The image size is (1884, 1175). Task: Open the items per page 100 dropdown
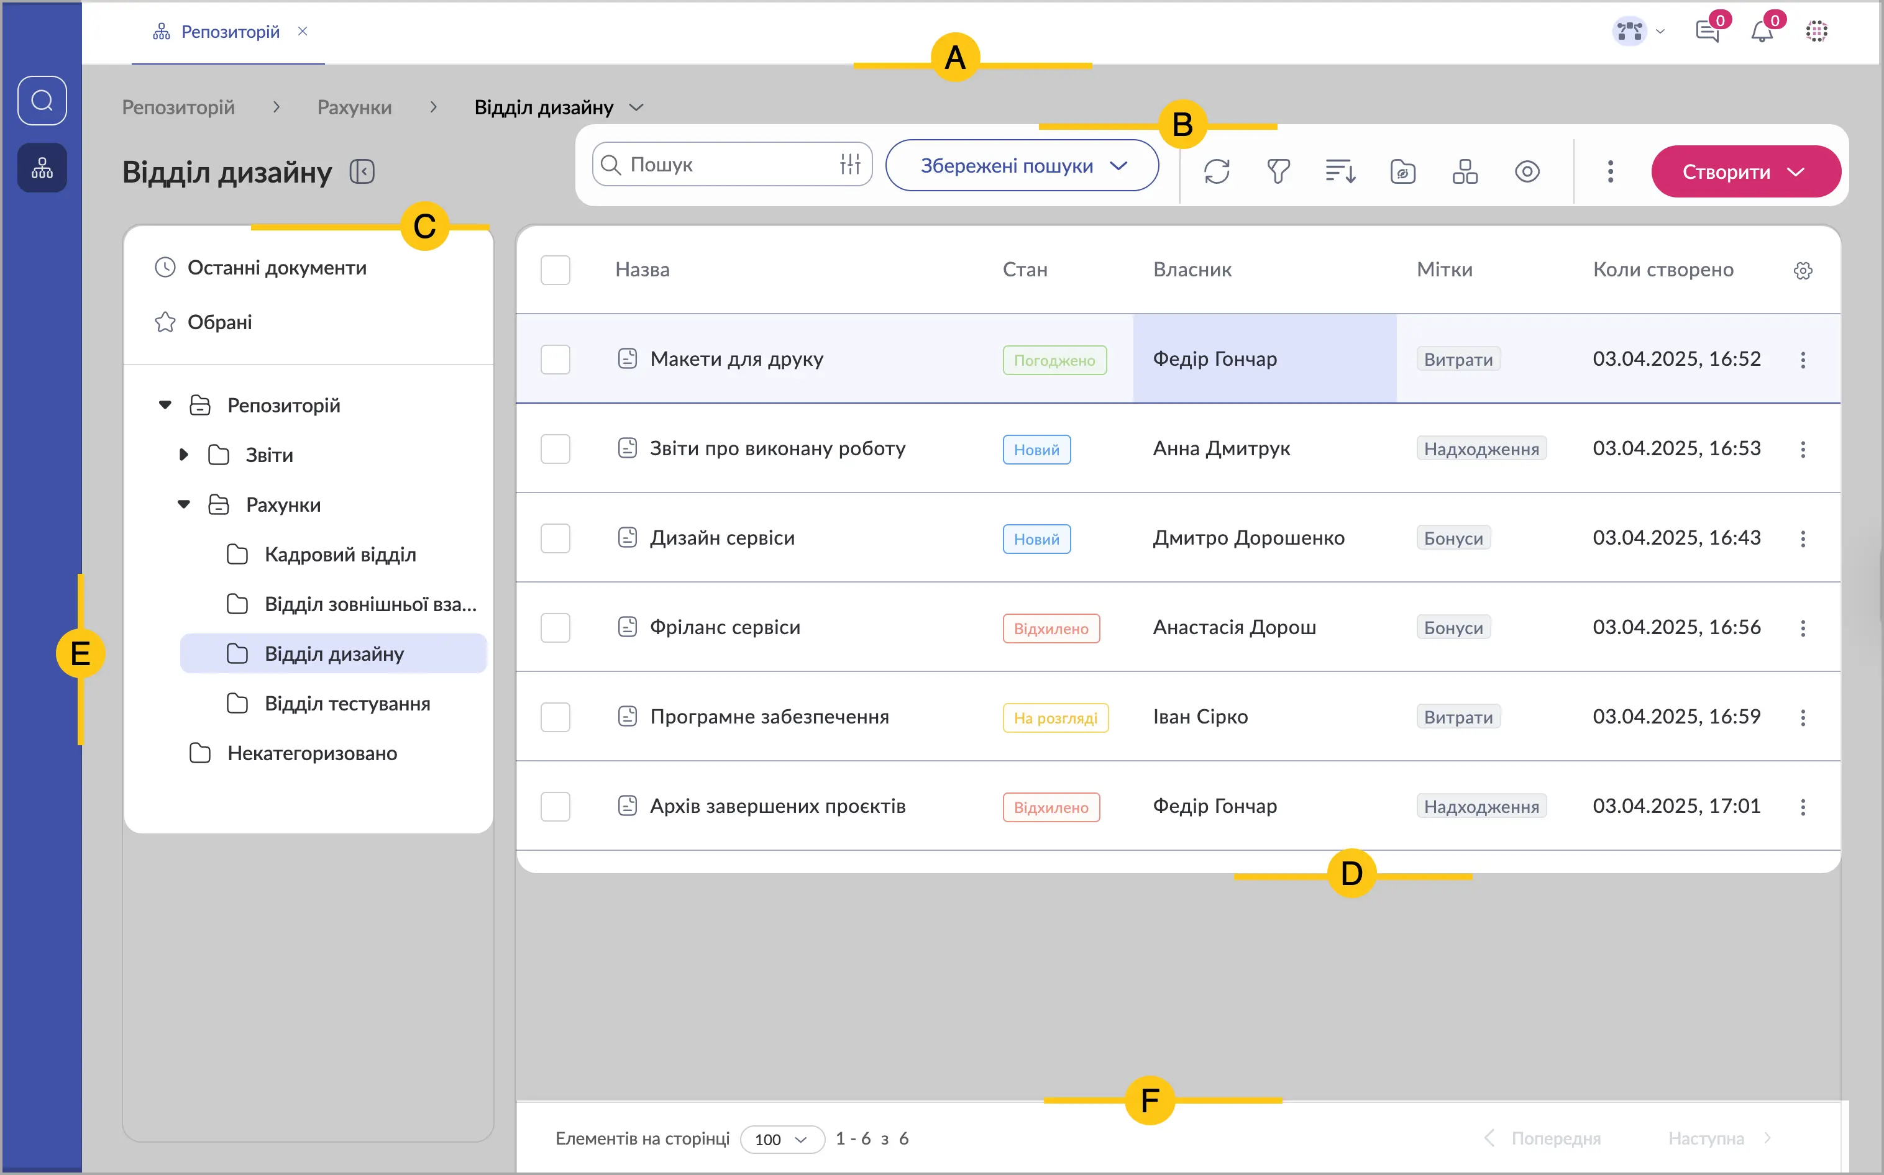[782, 1139]
